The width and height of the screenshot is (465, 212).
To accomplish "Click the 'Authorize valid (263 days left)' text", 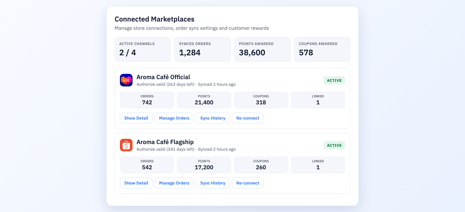I will pyautogui.click(x=165, y=84).
